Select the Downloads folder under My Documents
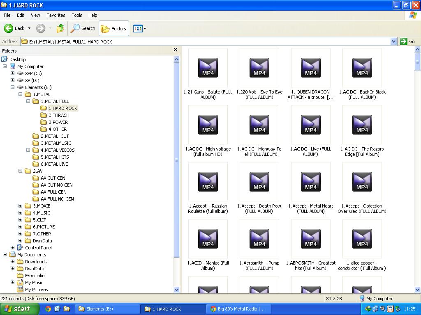Image resolution: width=421 pixels, height=315 pixels. point(32,261)
